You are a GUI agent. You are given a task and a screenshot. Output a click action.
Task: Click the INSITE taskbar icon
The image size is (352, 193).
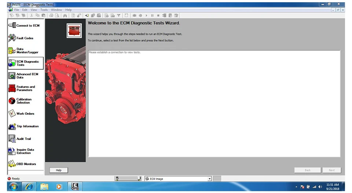[x=75, y=186]
